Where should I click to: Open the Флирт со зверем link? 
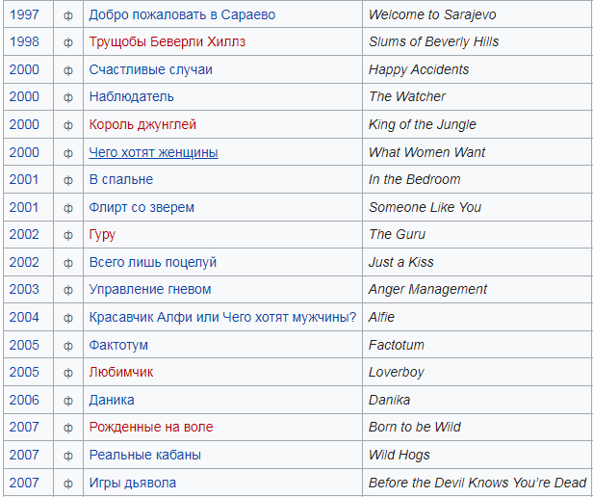click(x=142, y=207)
